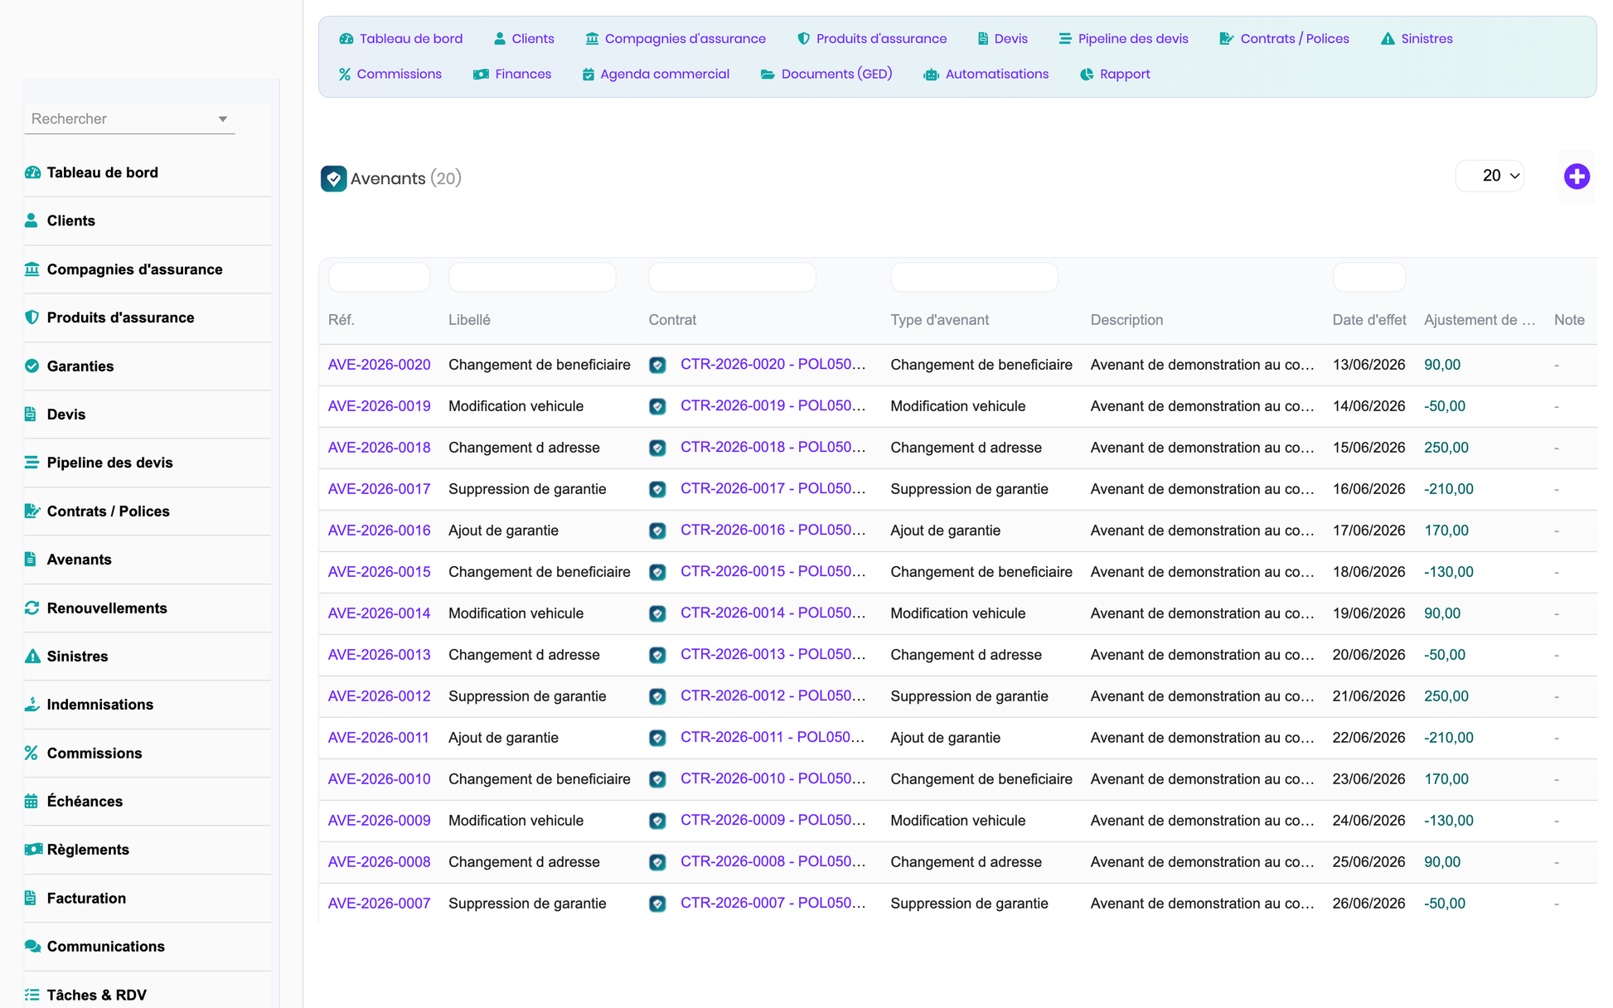
Task: Click the Compagnies d'assurance bank icon in sidebar
Action: tap(31, 269)
